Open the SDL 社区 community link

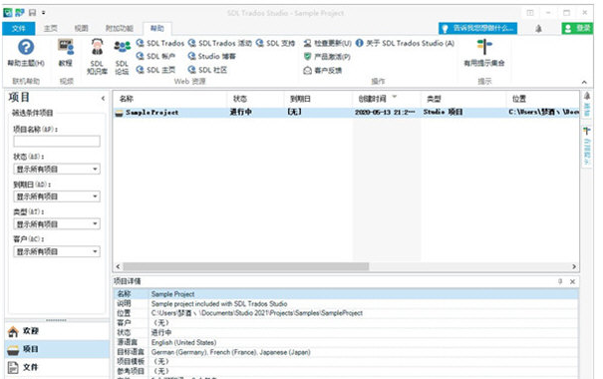pos(207,70)
